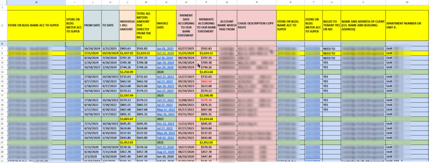Select the red $663.54 payment cell
This screenshot has height=163, width=429.
(x=206, y=81)
